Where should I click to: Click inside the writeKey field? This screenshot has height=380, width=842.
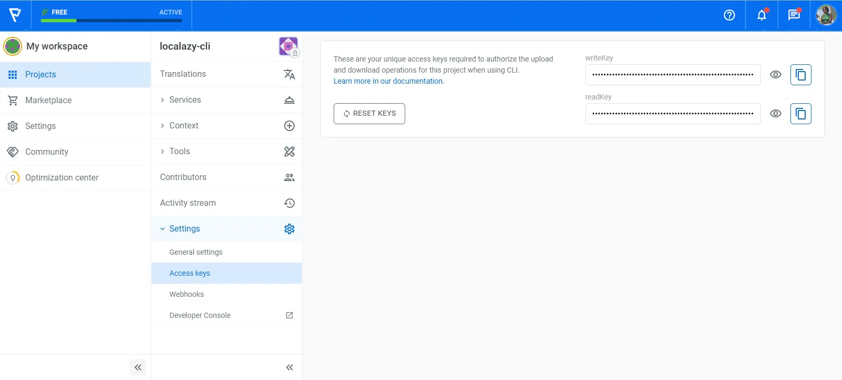point(672,75)
